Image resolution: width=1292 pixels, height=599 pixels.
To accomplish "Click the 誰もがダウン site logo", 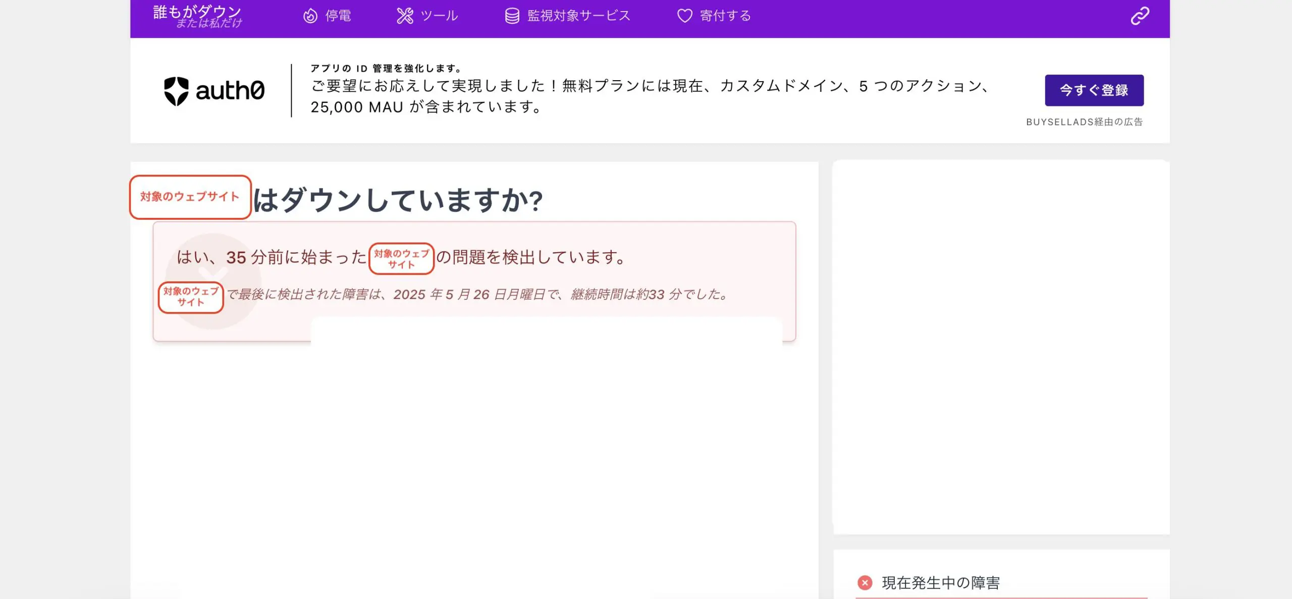I will tap(197, 15).
